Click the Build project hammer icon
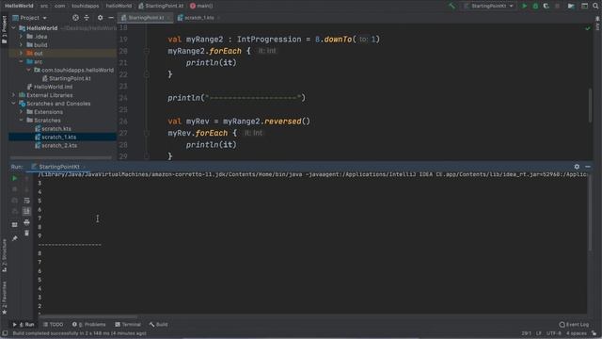Viewport: 602px width, 339px height. [451, 6]
